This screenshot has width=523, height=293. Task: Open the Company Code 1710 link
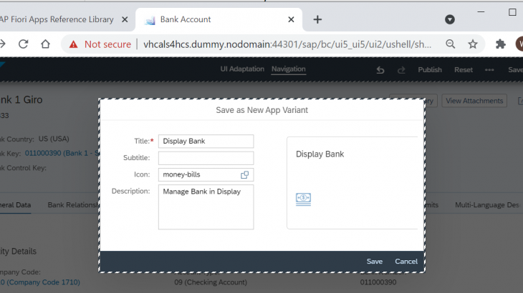tap(40, 282)
